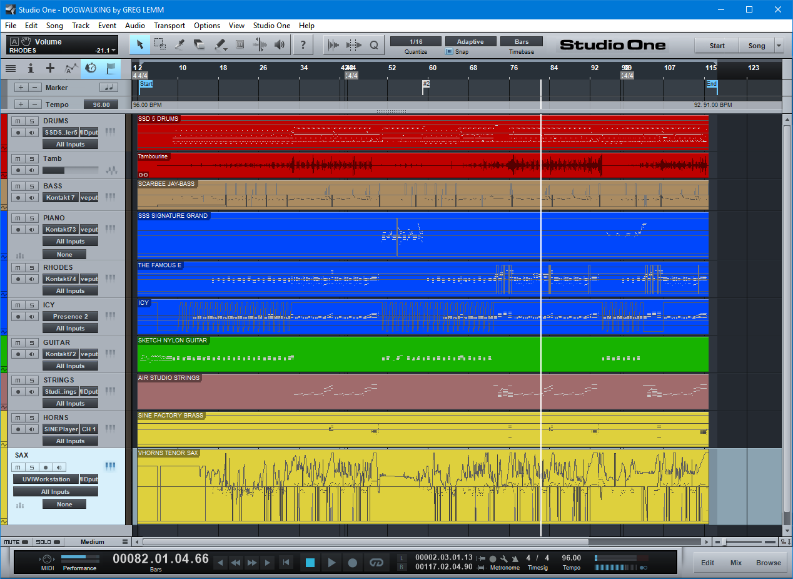Screen dimensions: 793x579
Task: Open the question mark help tool
Action: click(x=303, y=44)
